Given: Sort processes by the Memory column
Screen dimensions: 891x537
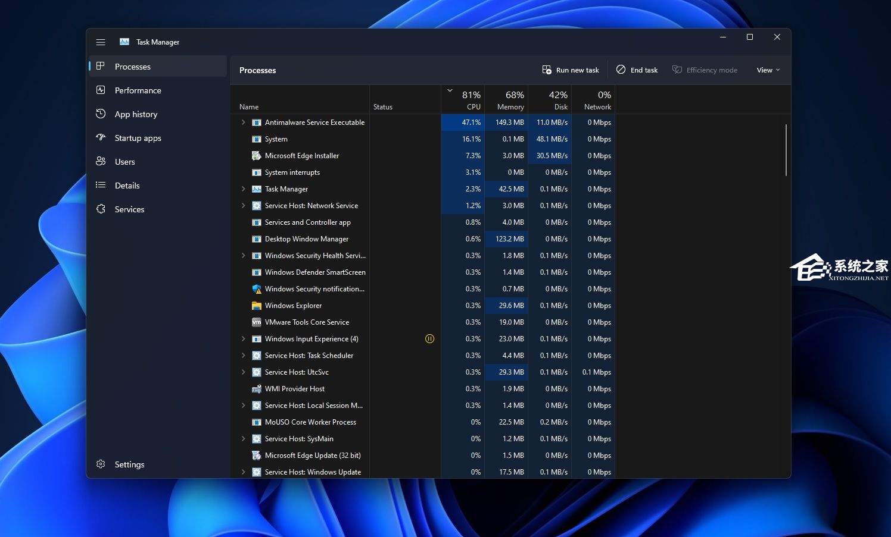Looking at the screenshot, I should point(507,100).
